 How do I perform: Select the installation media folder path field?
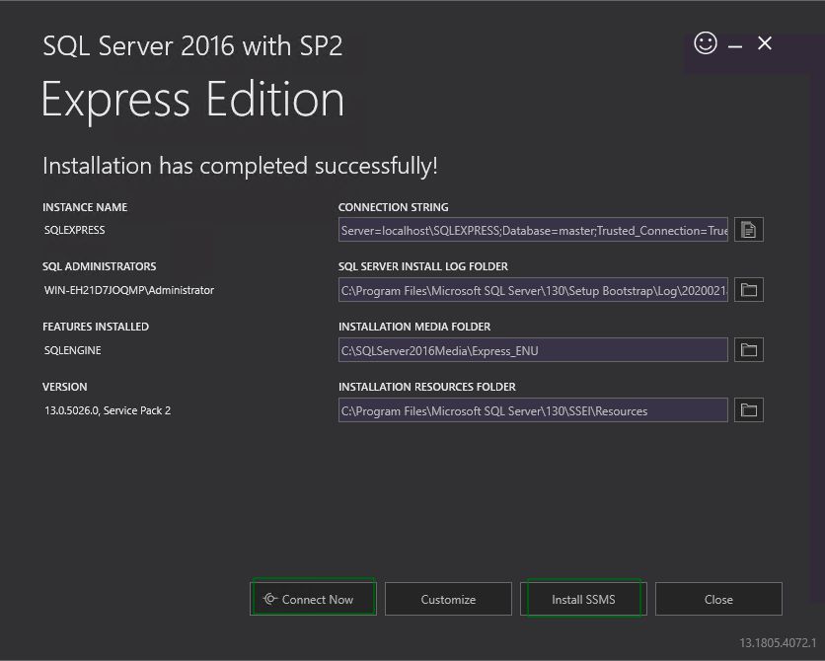coord(533,349)
